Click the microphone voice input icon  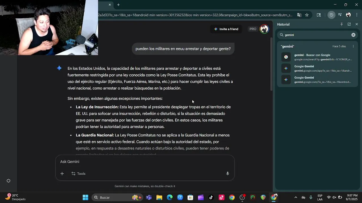227,174
